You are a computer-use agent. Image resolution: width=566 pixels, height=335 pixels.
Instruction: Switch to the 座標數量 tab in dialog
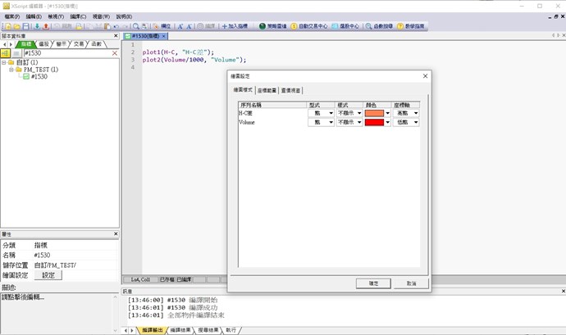[x=267, y=90]
